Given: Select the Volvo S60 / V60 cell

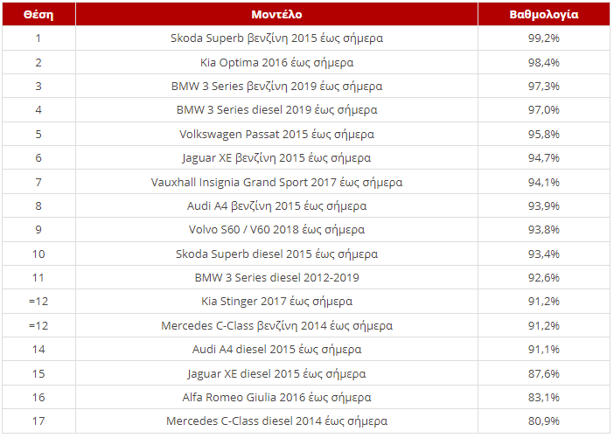Looking at the screenshot, I should [x=276, y=230].
